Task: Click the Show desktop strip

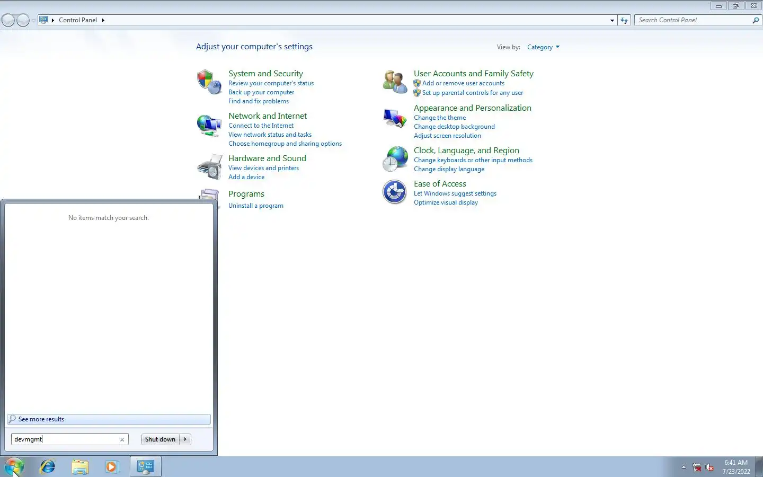Action: click(759, 467)
